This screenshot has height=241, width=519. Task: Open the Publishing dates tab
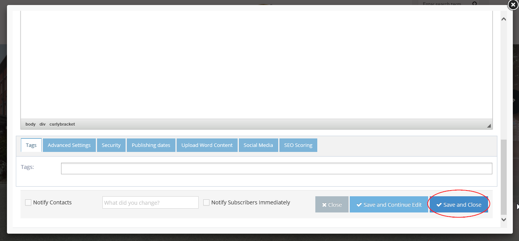tap(151, 145)
